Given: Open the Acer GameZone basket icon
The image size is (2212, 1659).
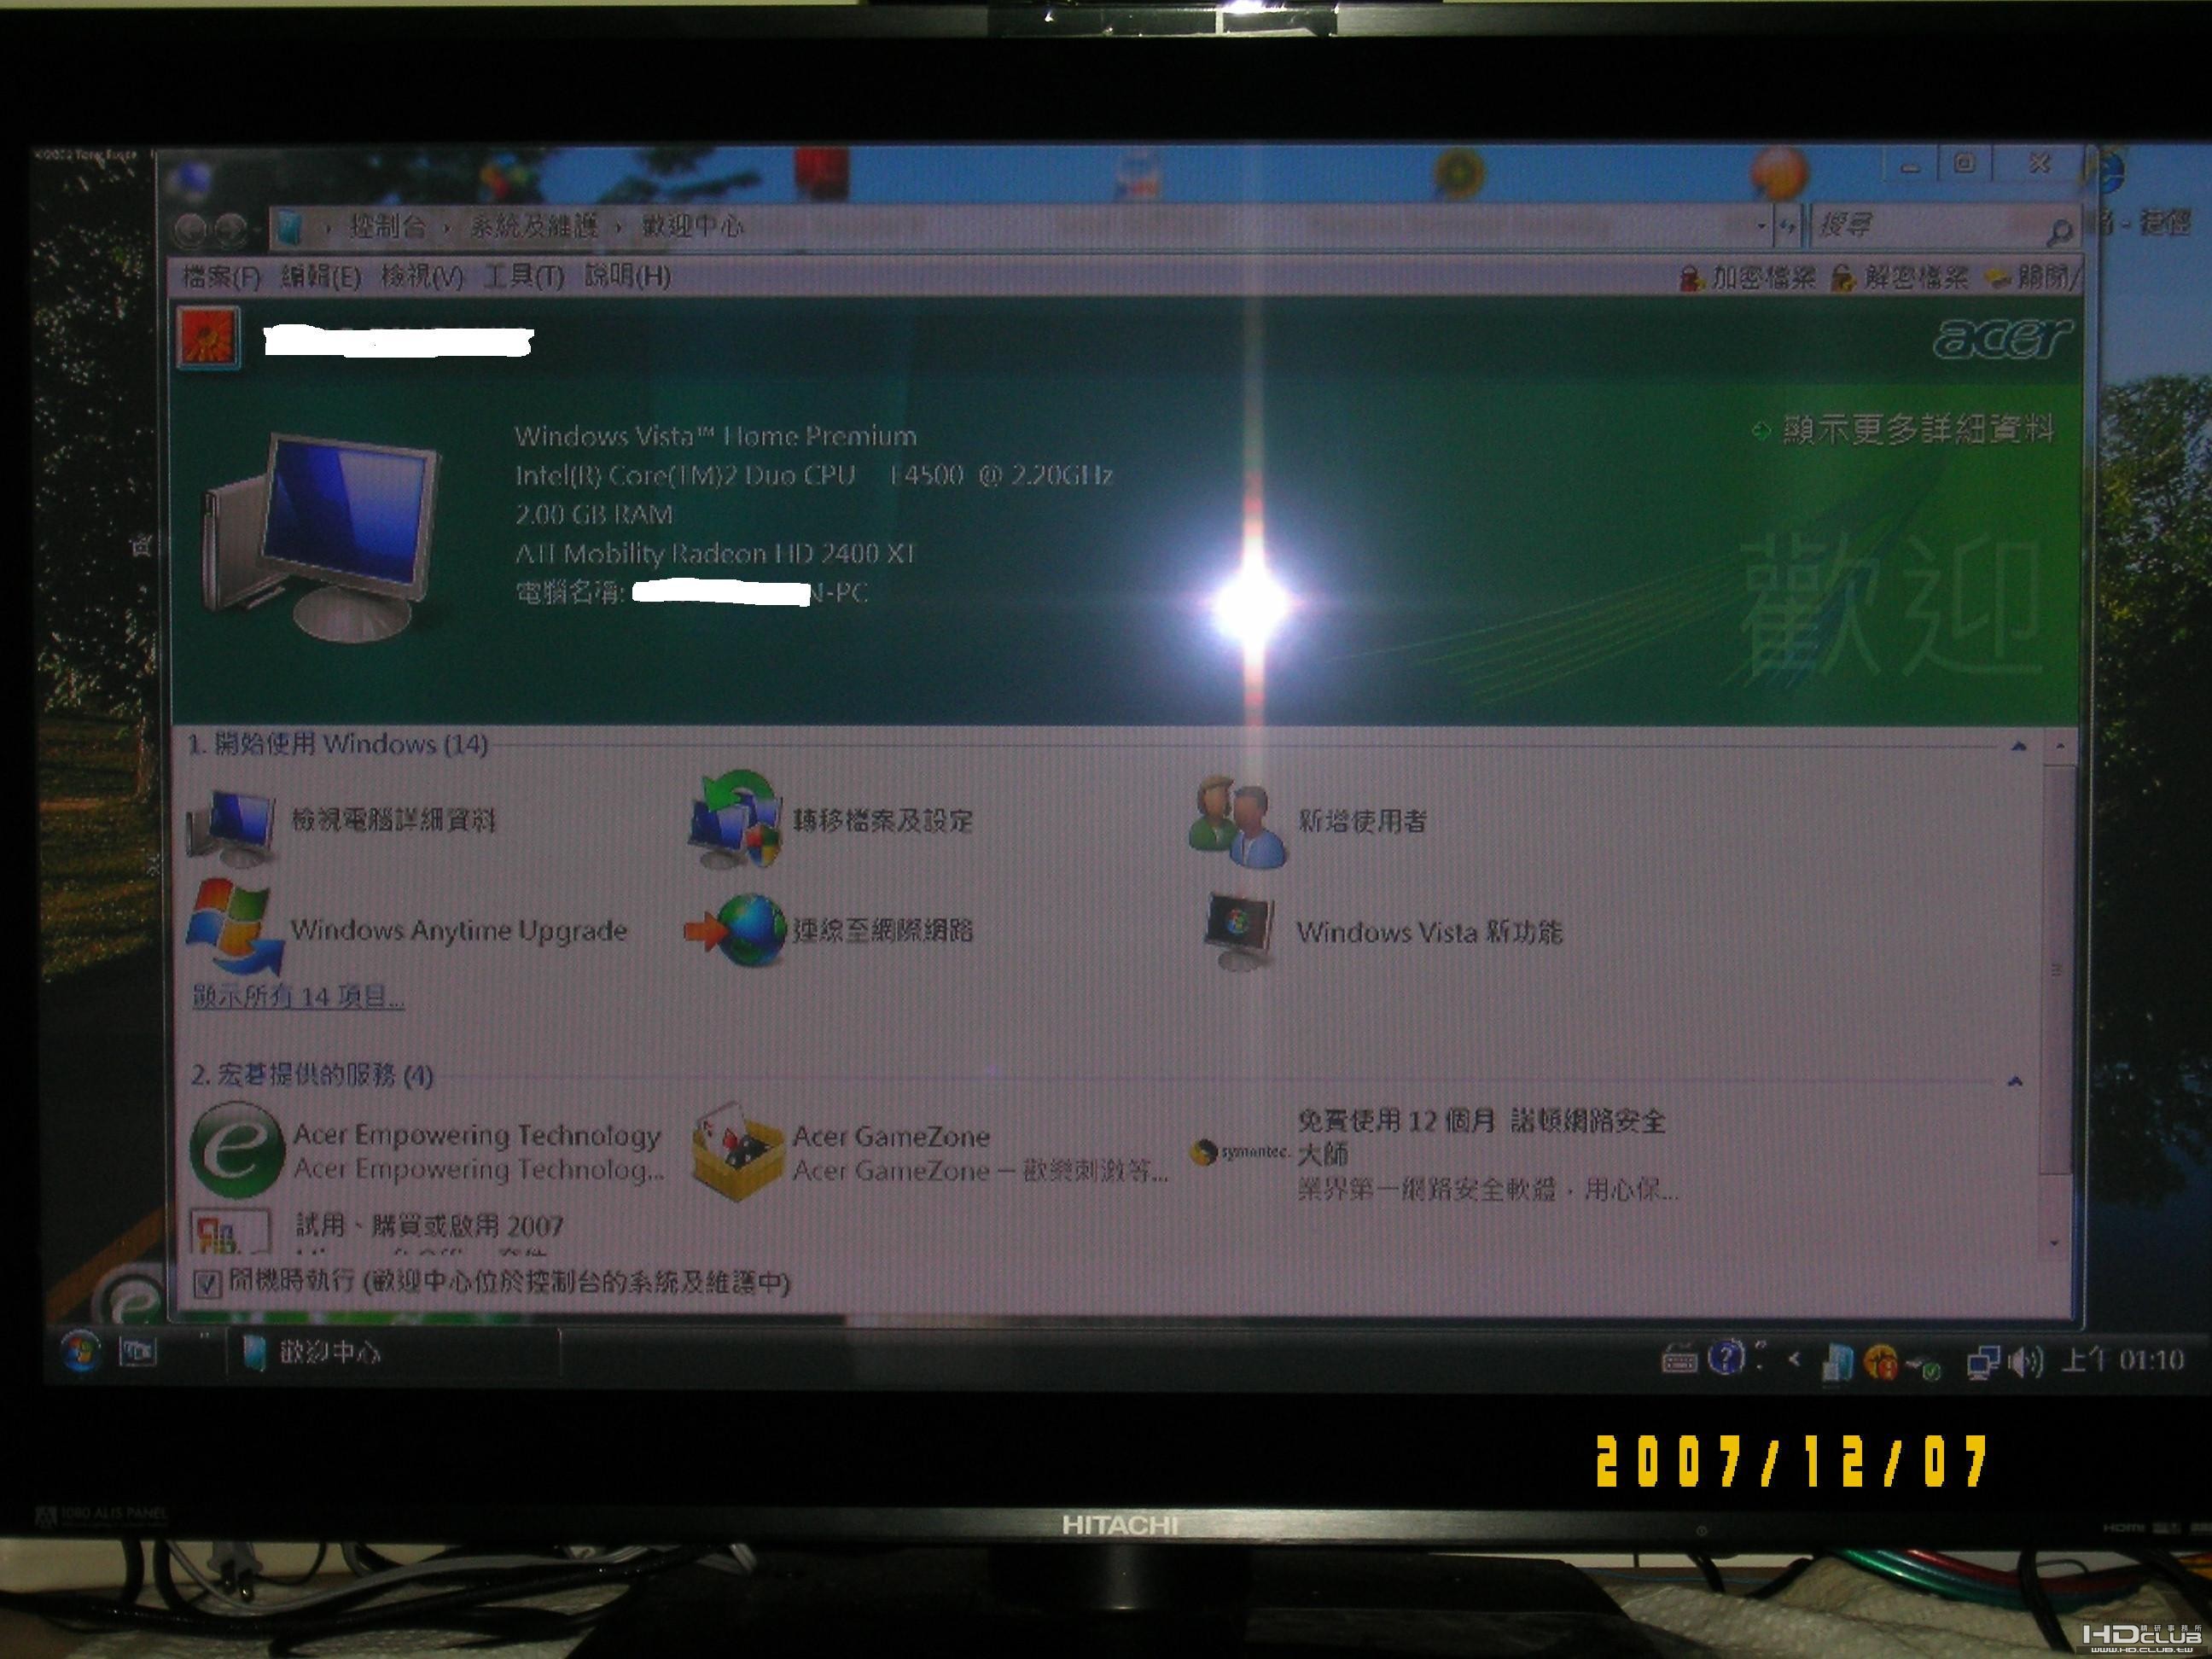Looking at the screenshot, I should [x=737, y=1151].
